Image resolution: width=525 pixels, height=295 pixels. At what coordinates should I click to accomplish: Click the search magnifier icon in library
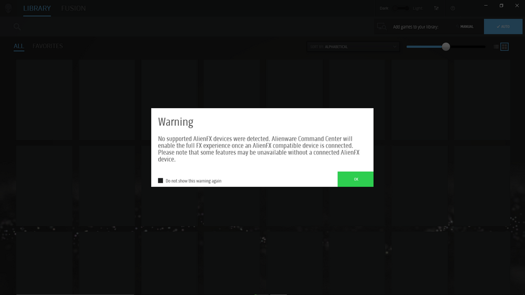pos(17,27)
